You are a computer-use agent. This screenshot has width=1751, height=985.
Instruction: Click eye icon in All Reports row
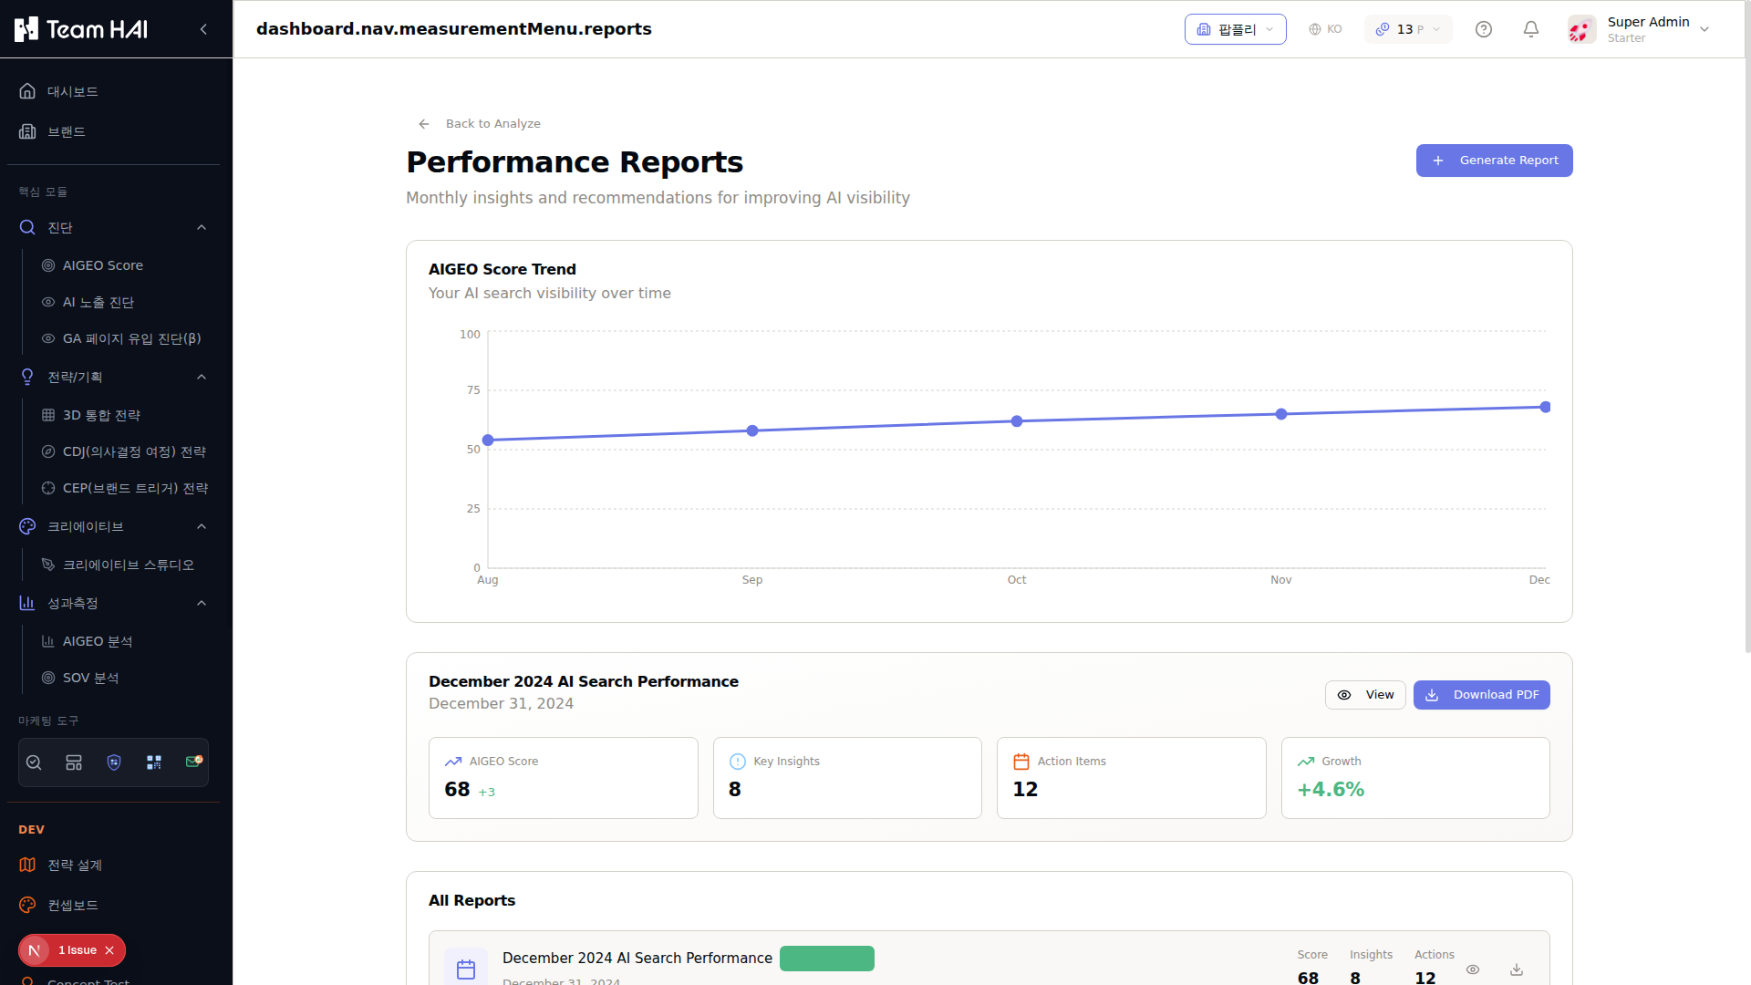click(1473, 969)
